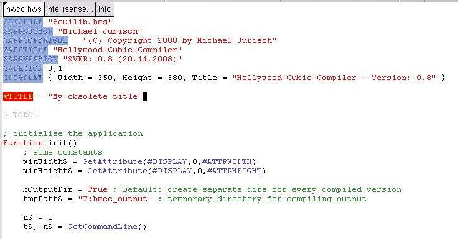The image size is (458, 239).
Task: Click the @APPCOPYRIGHT directive
Action: tap(35, 40)
